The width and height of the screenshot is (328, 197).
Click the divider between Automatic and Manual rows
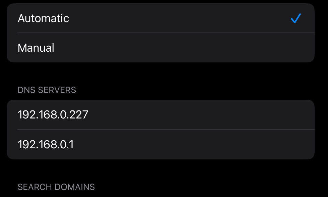[166, 33]
